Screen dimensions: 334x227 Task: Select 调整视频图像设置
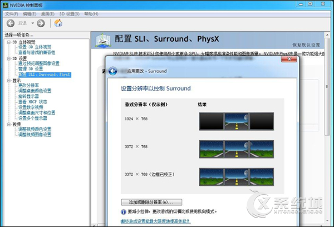[35, 135]
